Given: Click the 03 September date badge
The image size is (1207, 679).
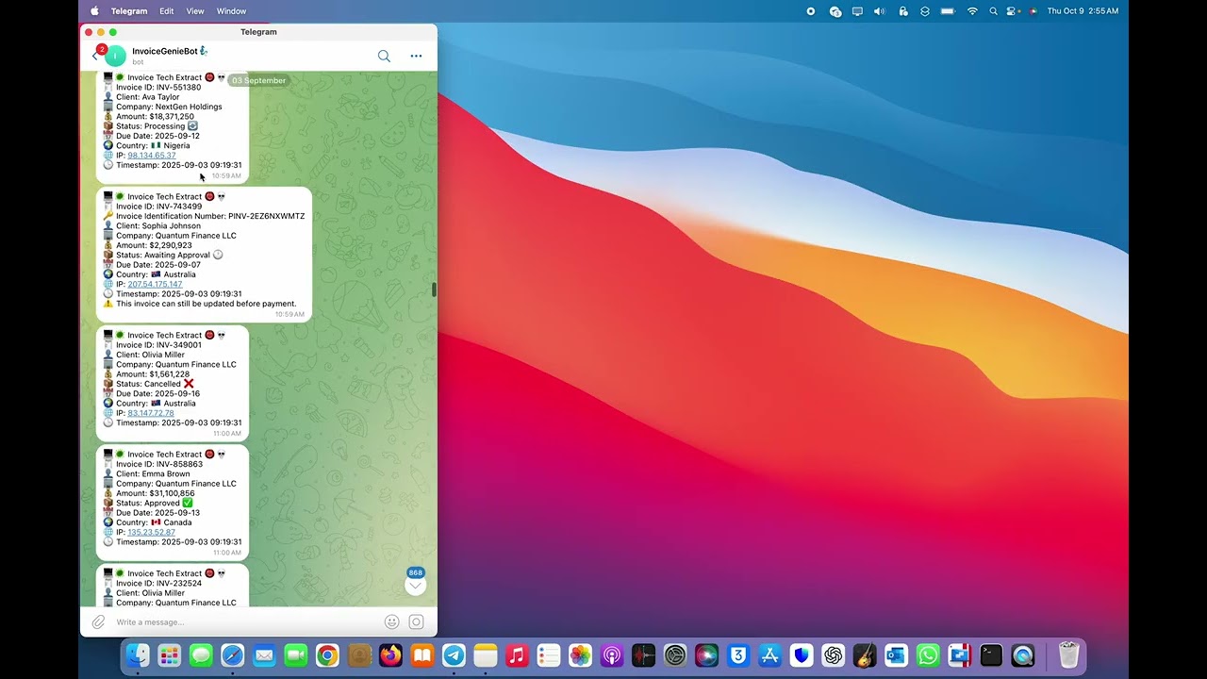Looking at the screenshot, I should 258,80.
